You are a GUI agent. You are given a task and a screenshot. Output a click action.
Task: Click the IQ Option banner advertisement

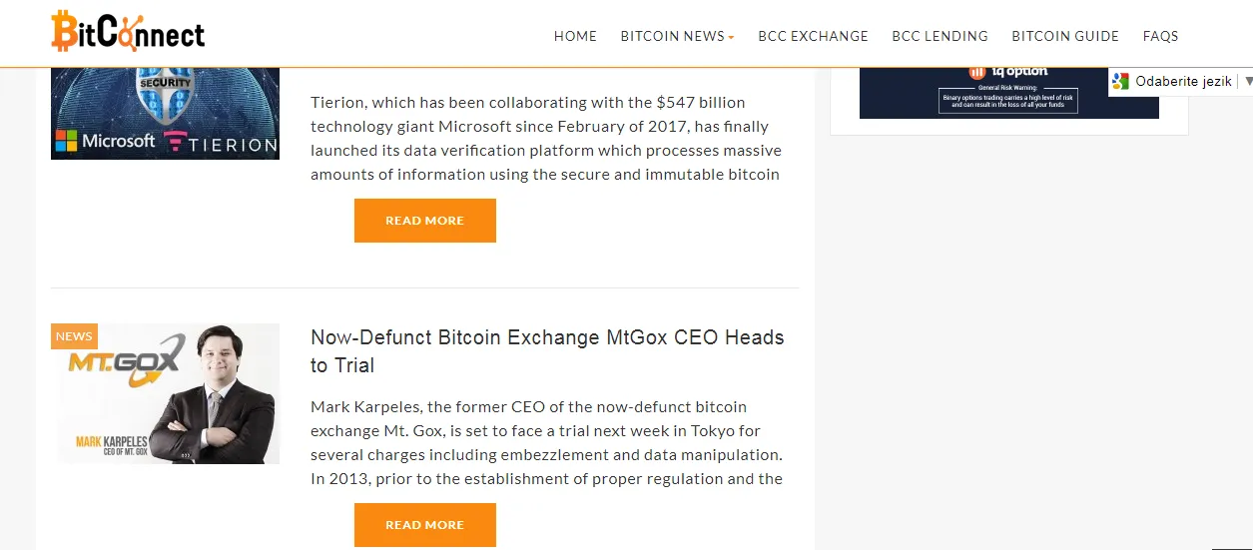[1008, 93]
